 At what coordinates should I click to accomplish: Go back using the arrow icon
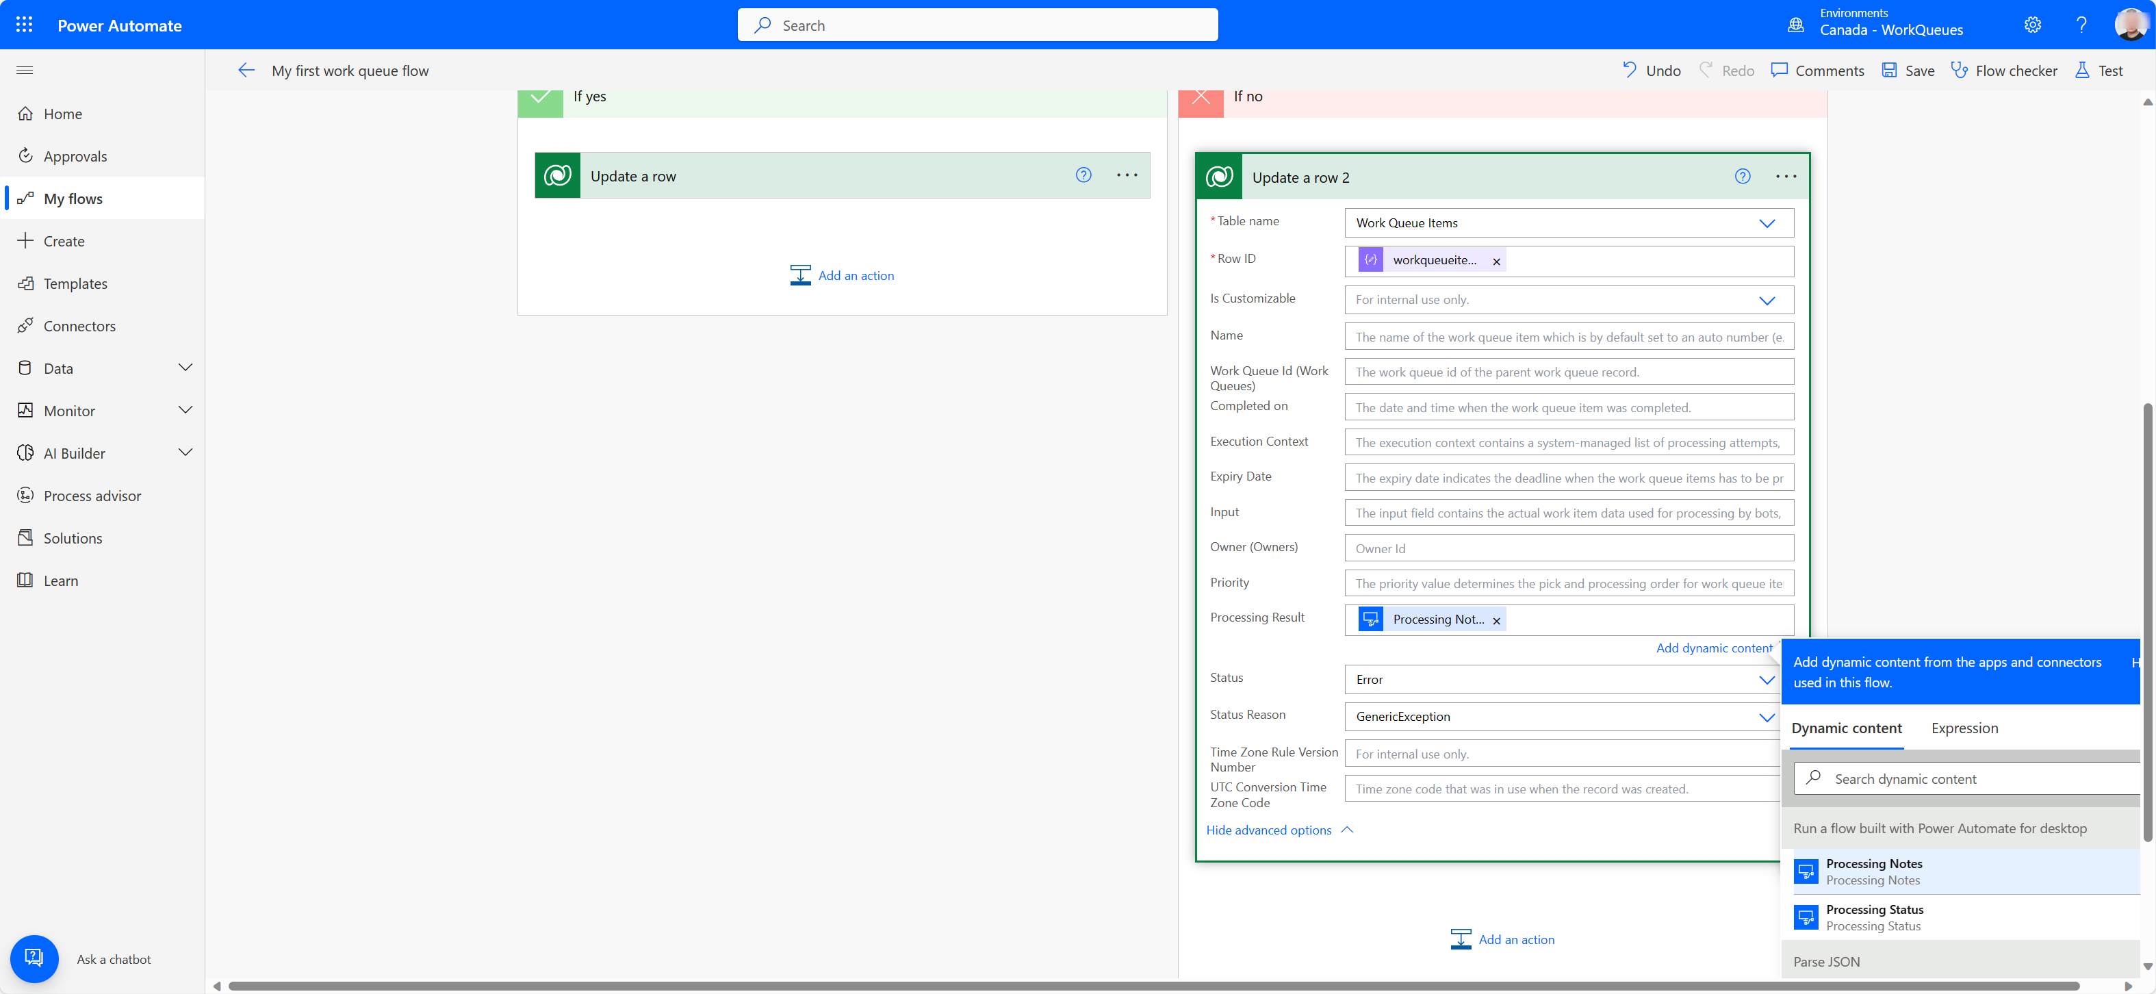click(246, 71)
